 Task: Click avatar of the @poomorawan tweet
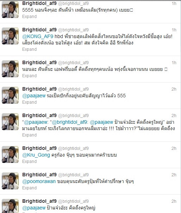click(x=10, y=181)
